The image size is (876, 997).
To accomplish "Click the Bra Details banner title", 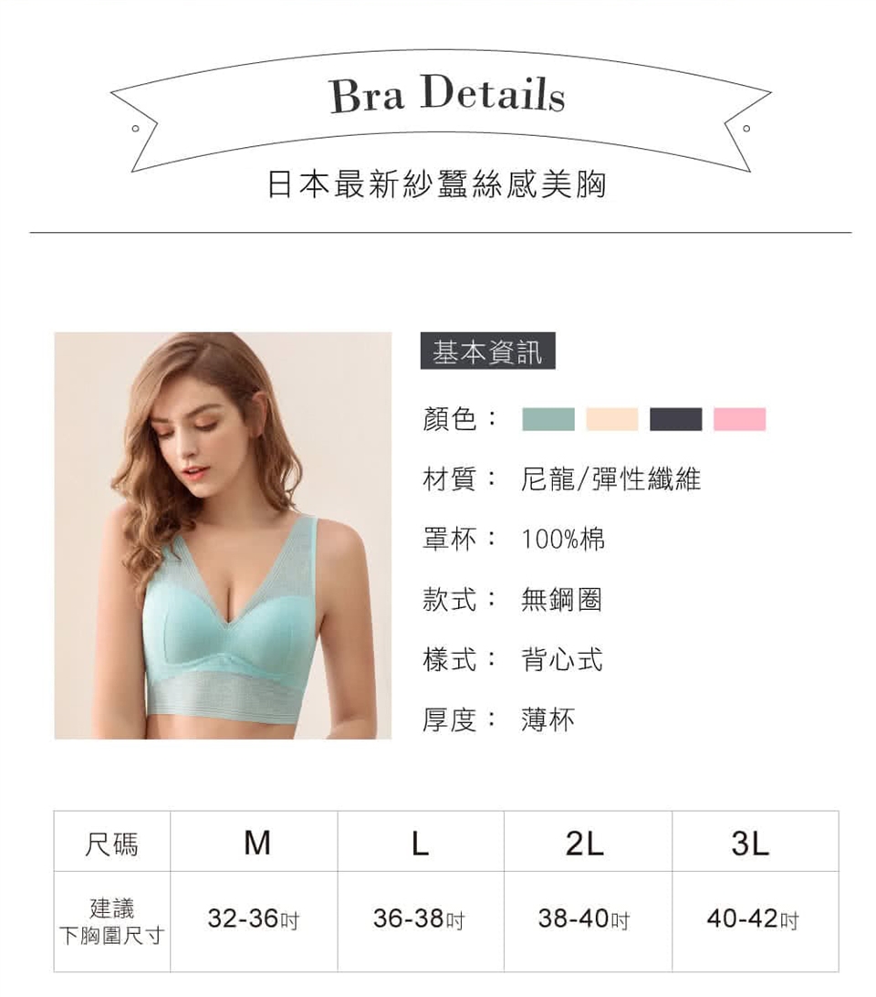I will pos(447,95).
